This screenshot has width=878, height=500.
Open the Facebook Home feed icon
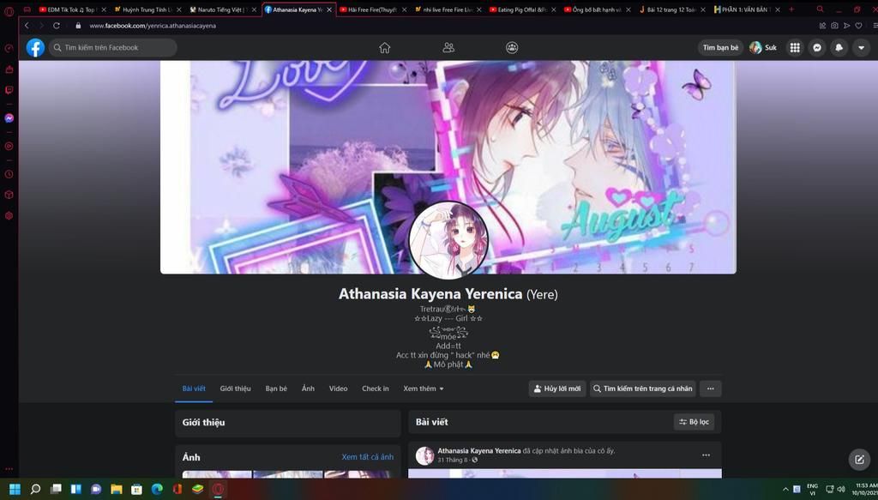tap(384, 47)
